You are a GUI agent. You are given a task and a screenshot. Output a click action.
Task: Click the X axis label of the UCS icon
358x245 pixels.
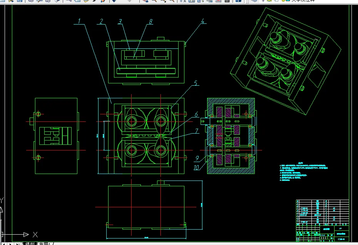pos(35,235)
